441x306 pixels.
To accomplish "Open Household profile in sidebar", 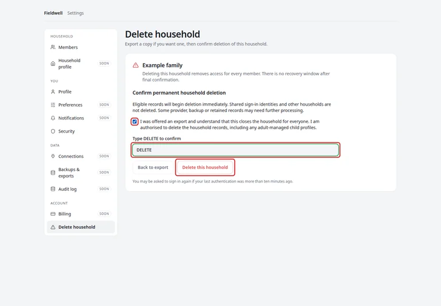I will click(x=81, y=64).
